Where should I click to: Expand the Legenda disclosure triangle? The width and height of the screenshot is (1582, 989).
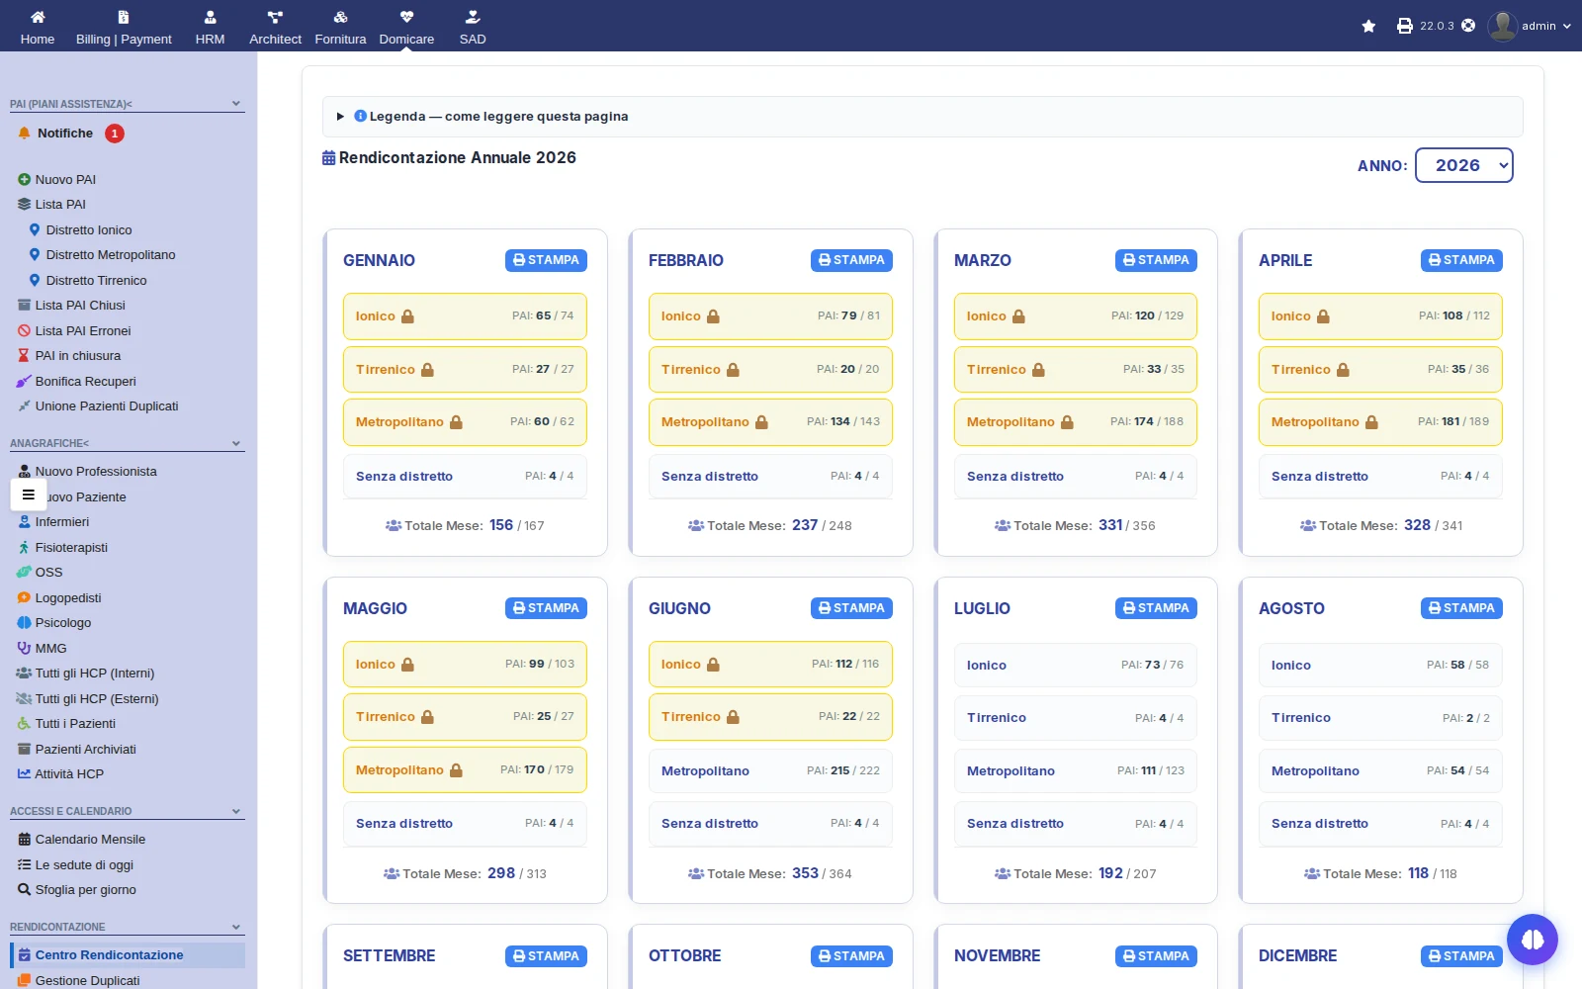pyautogui.click(x=340, y=117)
